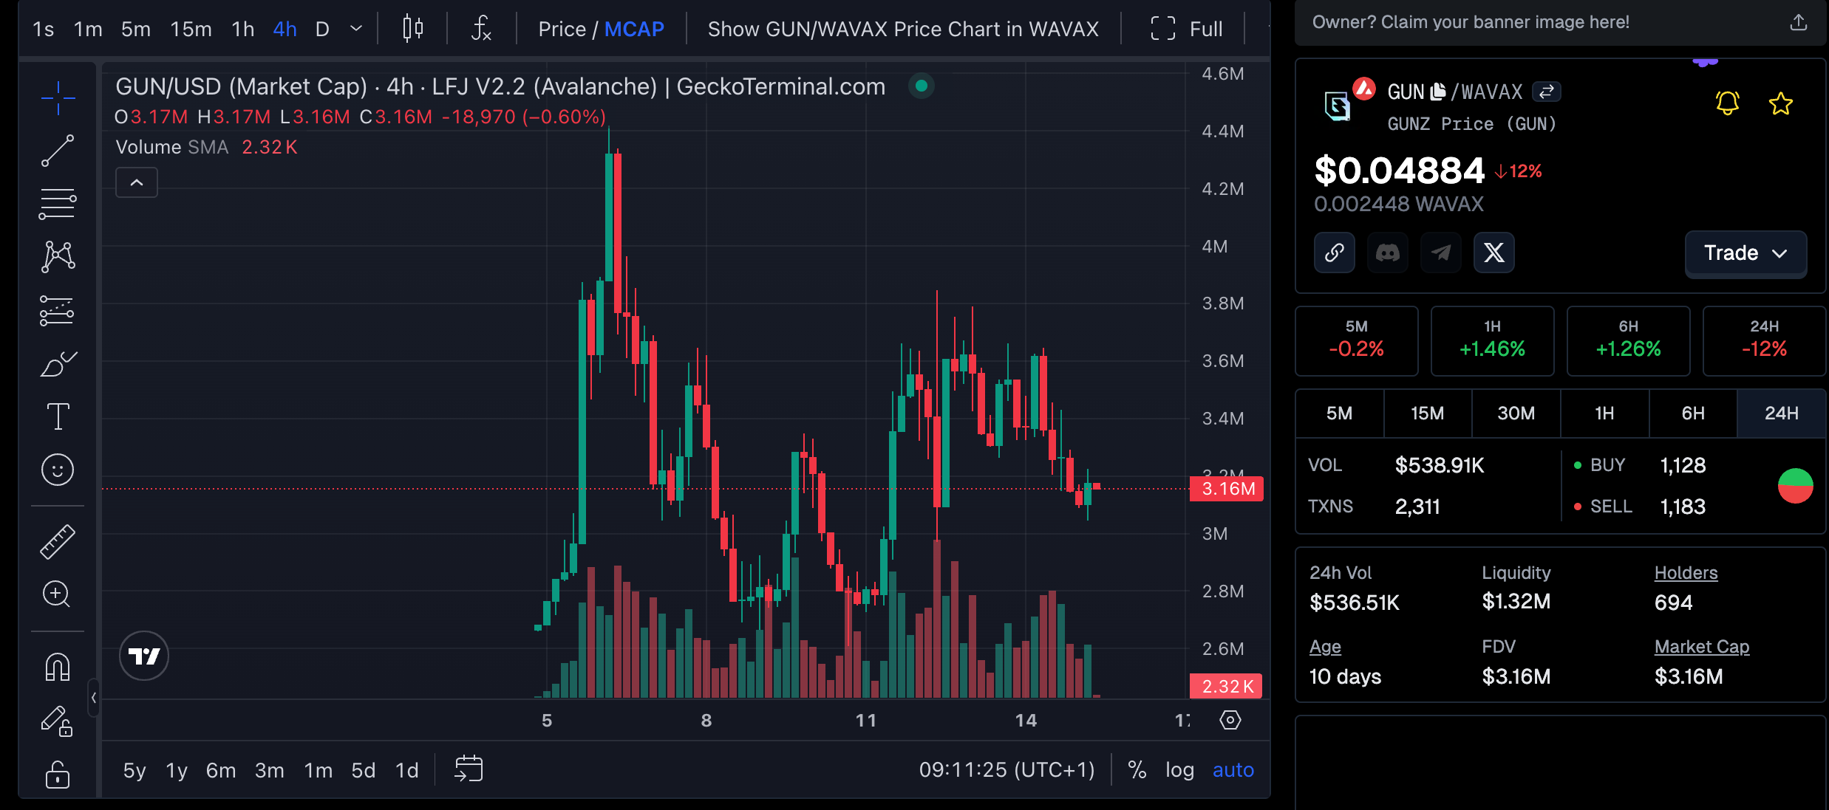Add GUN to favorites with star
The image size is (1829, 810).
click(1780, 103)
